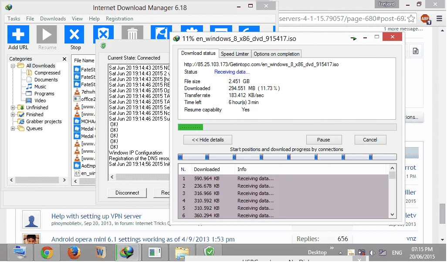The width and height of the screenshot is (447, 262).
Task: Close the Categories panel with X
Action: 64,59
